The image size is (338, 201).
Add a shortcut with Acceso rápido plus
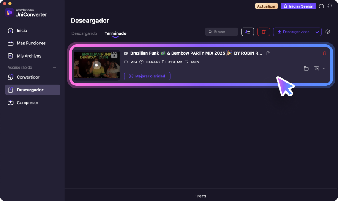click(55, 68)
